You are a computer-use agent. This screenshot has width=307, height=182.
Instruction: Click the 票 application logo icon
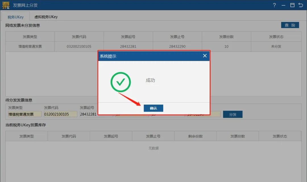click(x=6, y=5)
